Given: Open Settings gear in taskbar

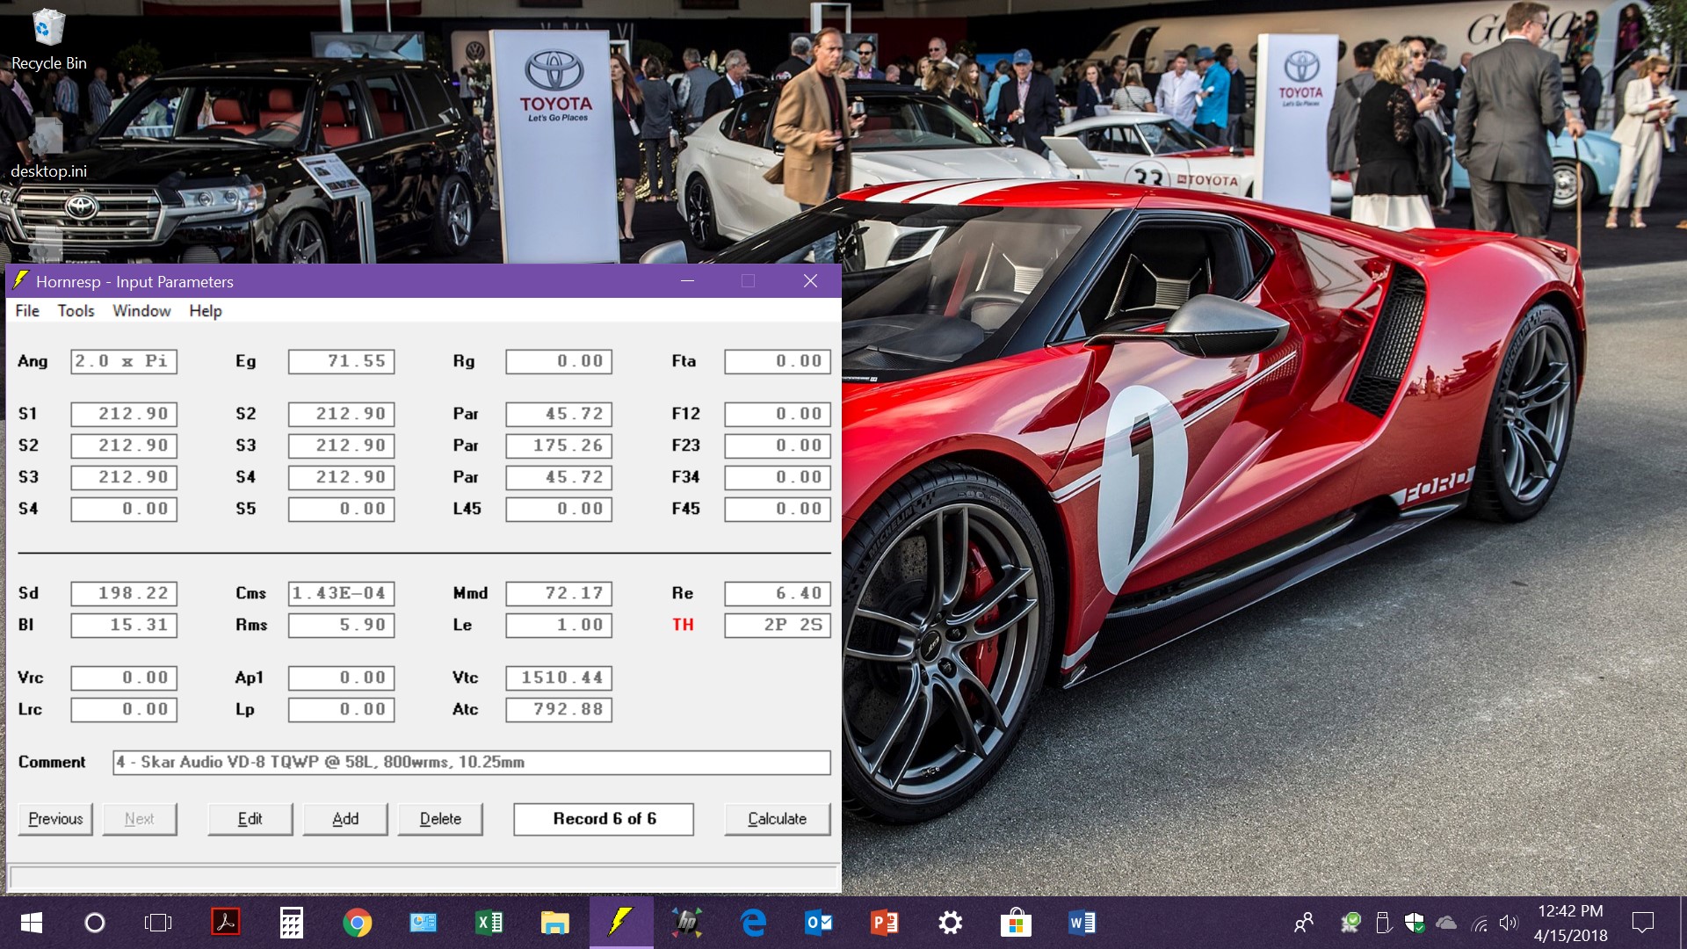Looking at the screenshot, I should 951,923.
